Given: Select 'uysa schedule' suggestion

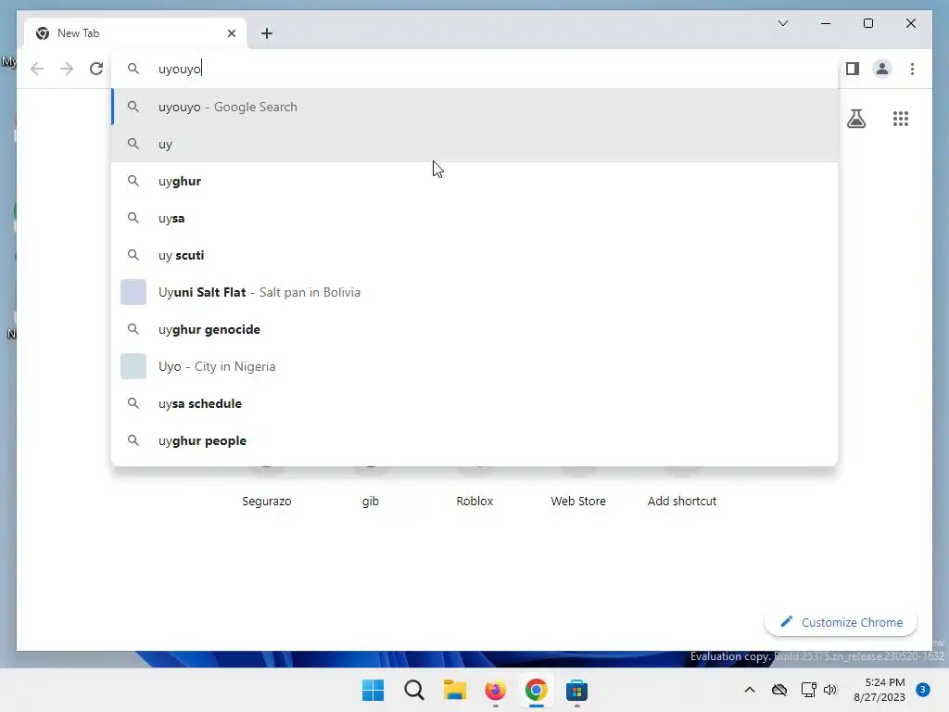Looking at the screenshot, I should pos(474,403).
